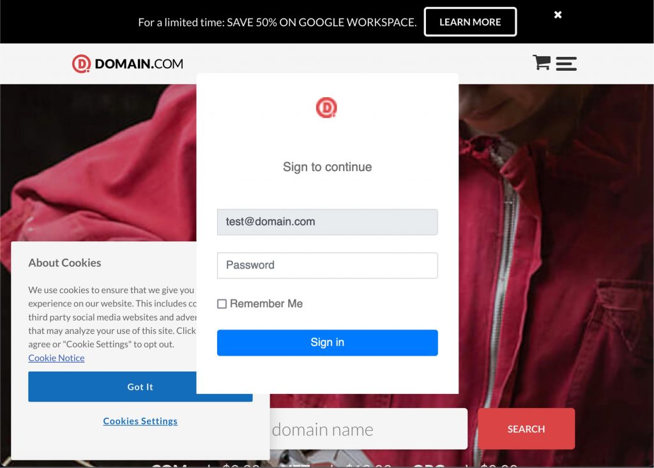Click the "Sign to continue" heading

[327, 167]
